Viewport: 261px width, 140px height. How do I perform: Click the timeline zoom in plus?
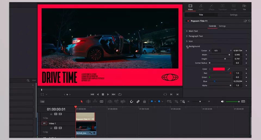point(209,101)
